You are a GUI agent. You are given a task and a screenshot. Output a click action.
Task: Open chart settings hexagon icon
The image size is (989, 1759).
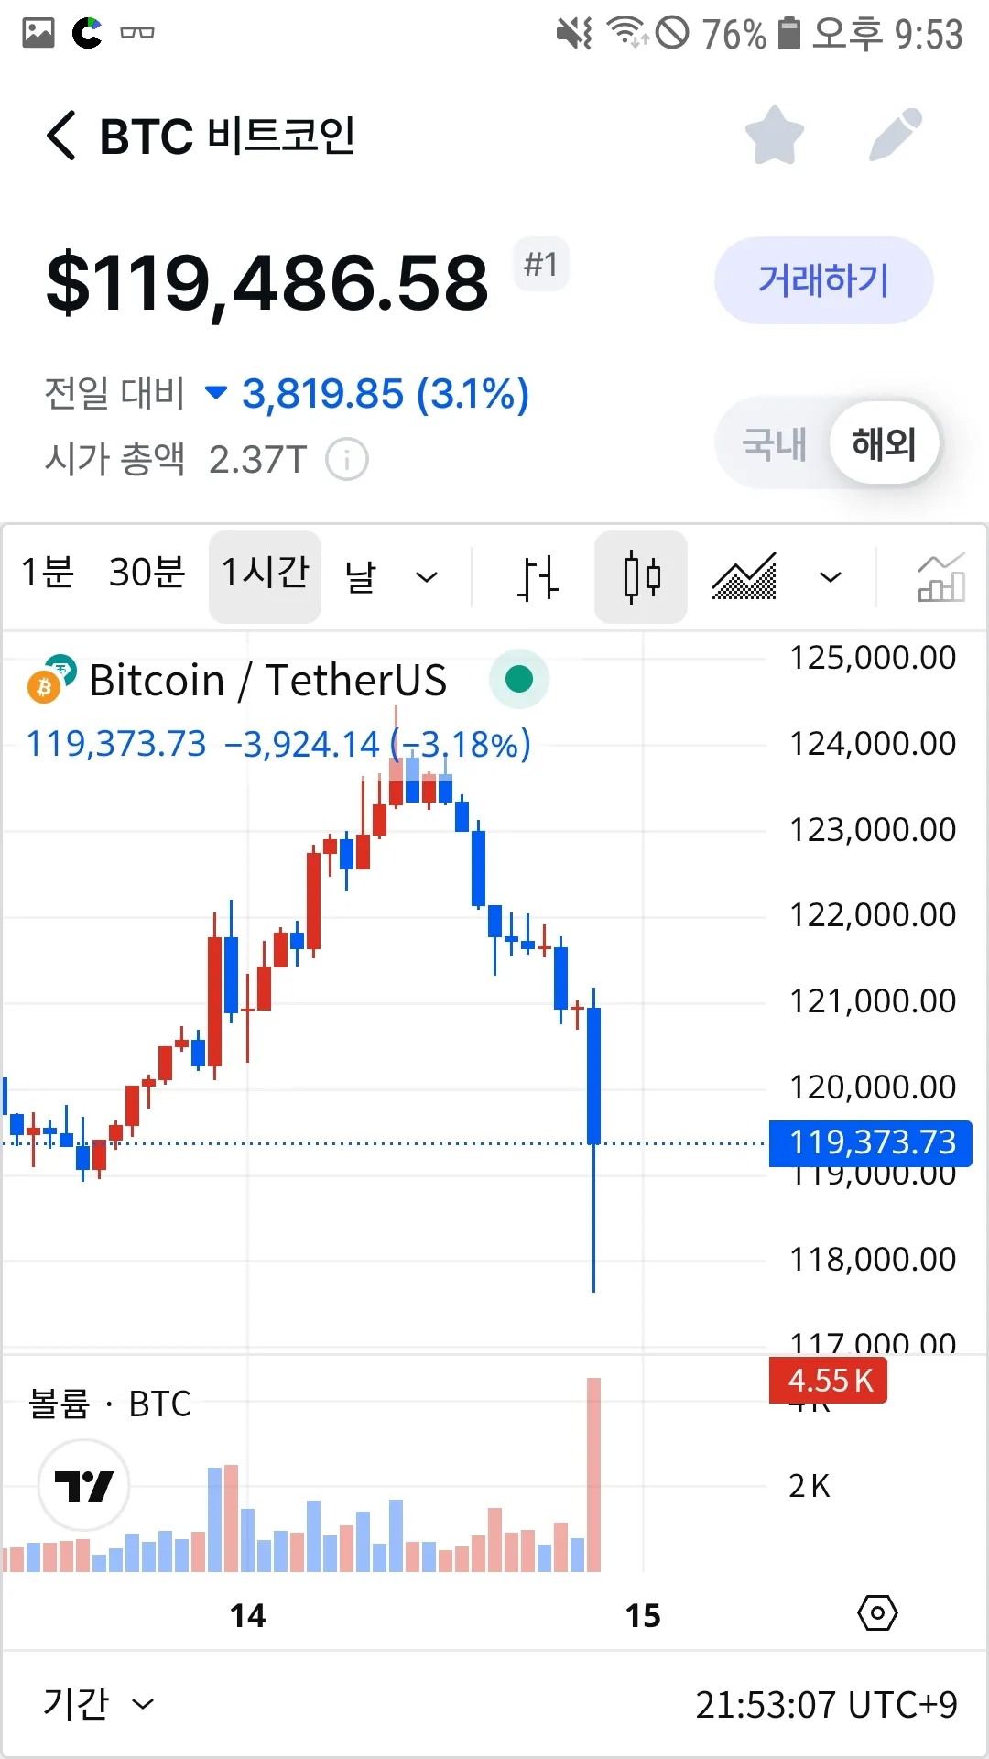click(x=877, y=1612)
